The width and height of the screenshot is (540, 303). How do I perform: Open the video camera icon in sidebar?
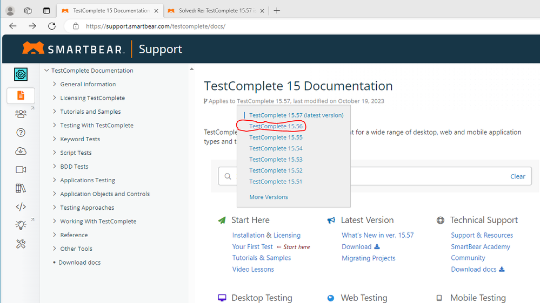(x=21, y=170)
